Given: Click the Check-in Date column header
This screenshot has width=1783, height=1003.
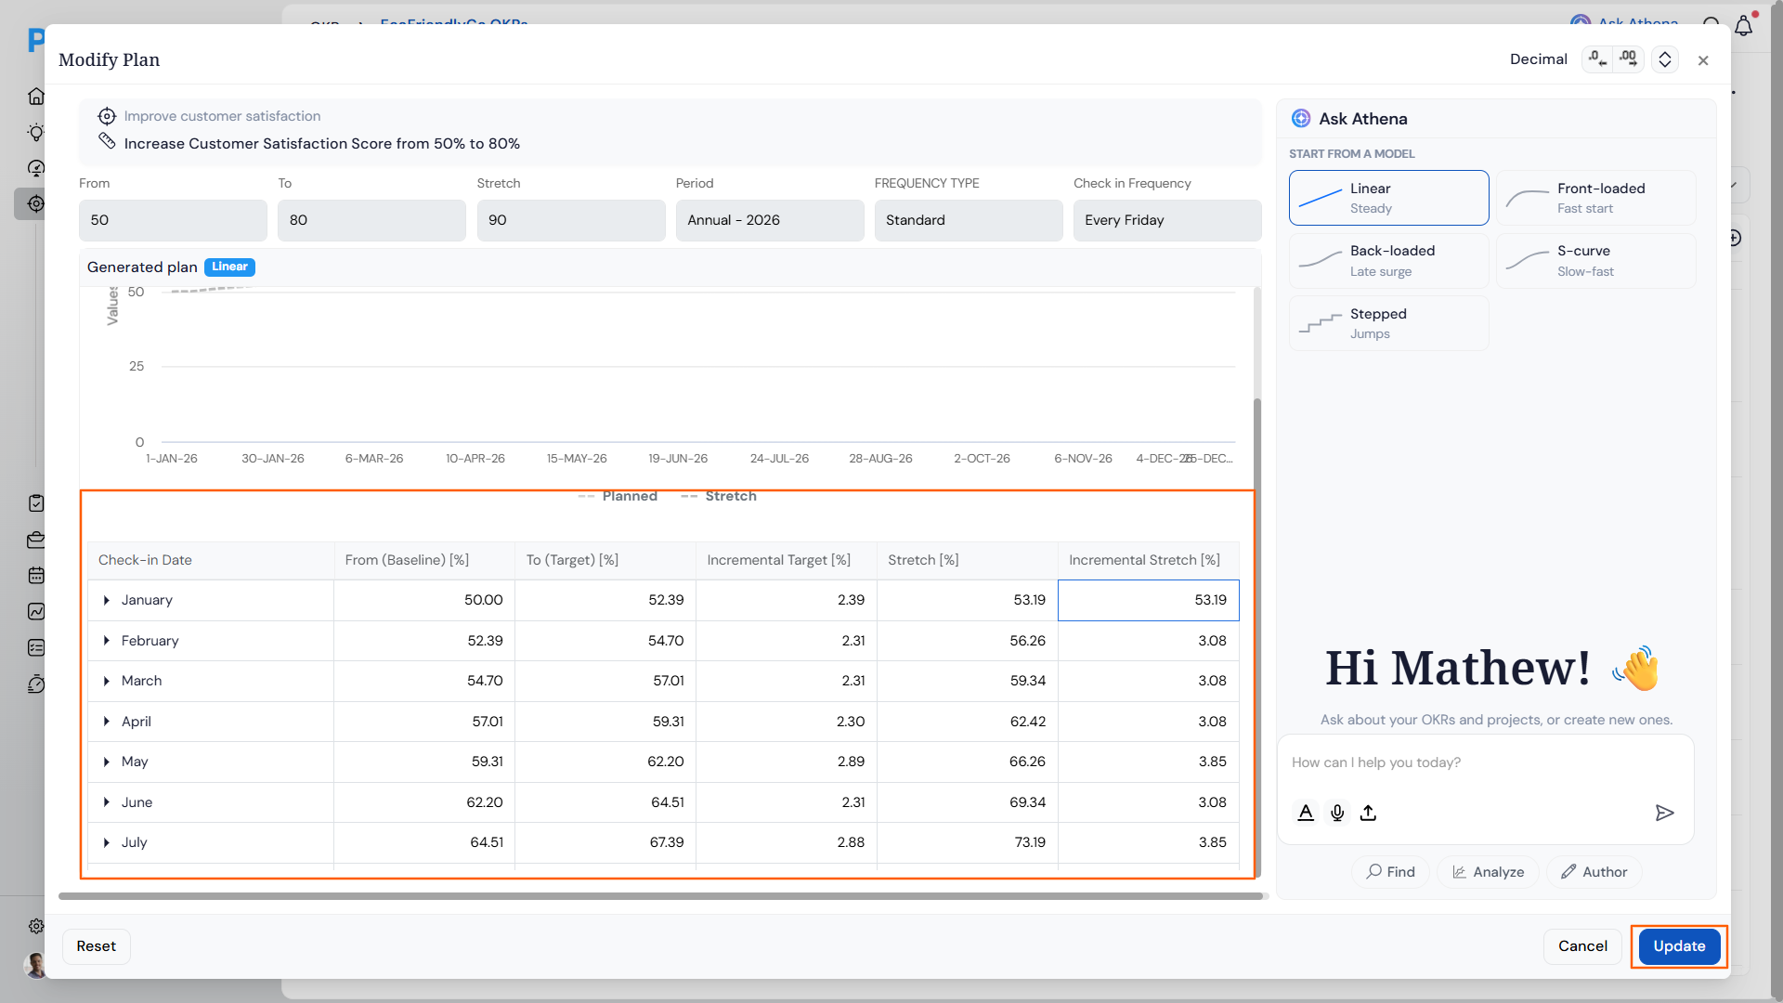Looking at the screenshot, I should pyautogui.click(x=211, y=560).
